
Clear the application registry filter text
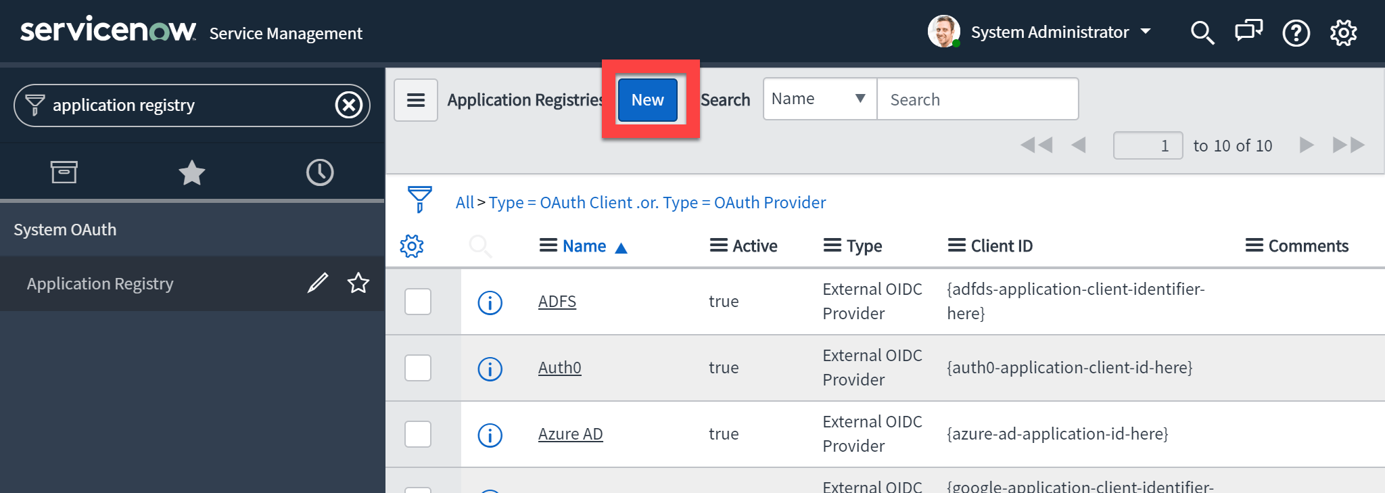349,105
